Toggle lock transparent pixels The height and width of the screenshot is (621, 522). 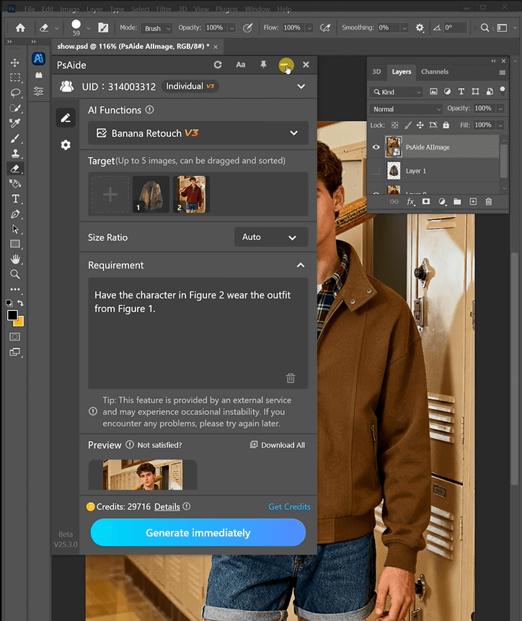[394, 125]
